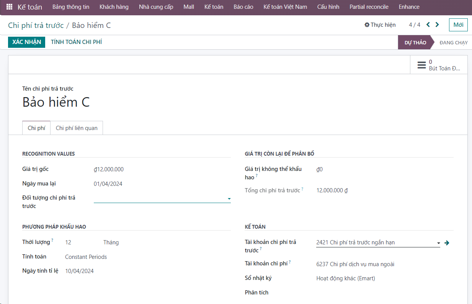Open linked prepaid expense account arrow

point(447,242)
